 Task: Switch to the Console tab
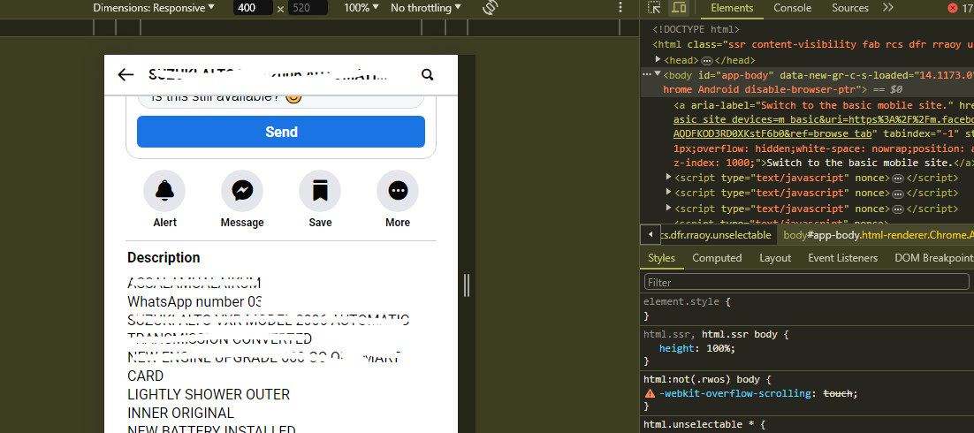(792, 8)
